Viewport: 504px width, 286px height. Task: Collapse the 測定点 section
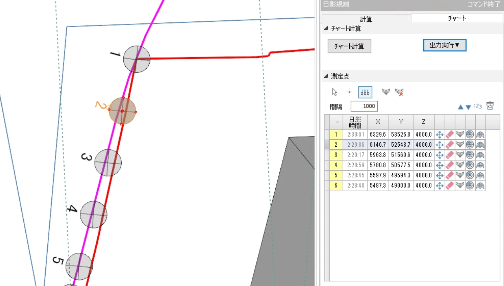pyautogui.click(x=326, y=76)
